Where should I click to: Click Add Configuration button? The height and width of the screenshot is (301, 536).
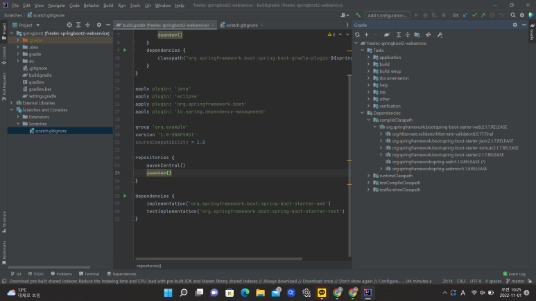tap(387, 15)
